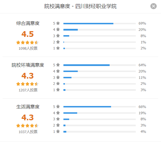The width and height of the screenshot is (161, 142).
Task: Click the 1-star icon under 综合满意度
Action: coord(58,48)
